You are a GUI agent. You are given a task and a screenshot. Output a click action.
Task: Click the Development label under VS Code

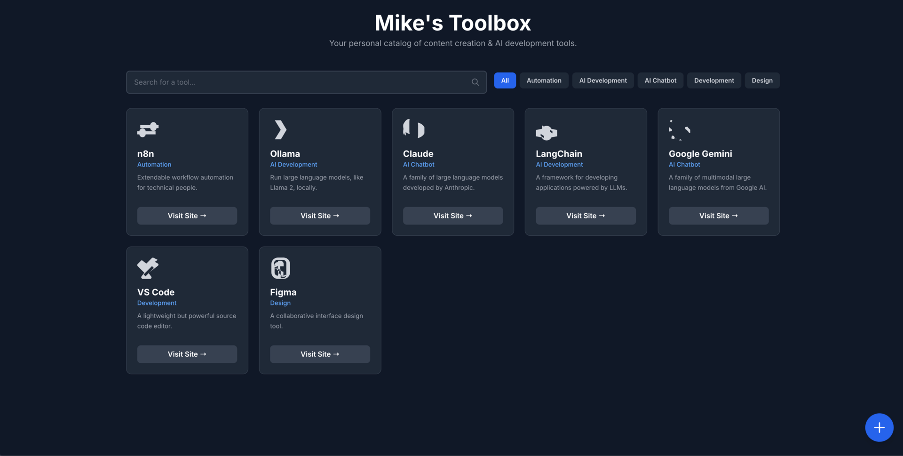point(157,303)
